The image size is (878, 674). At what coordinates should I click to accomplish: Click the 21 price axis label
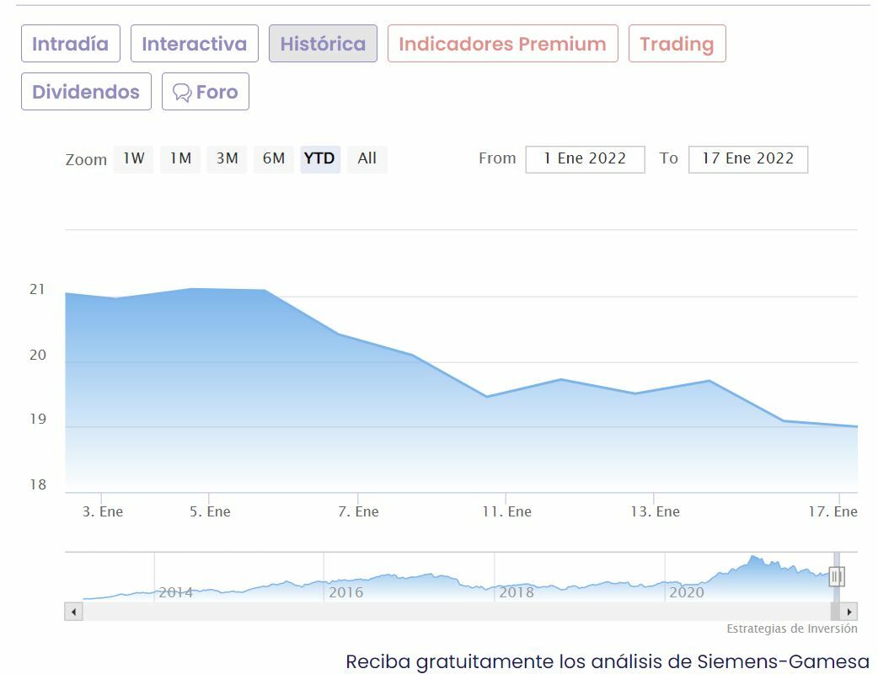[38, 290]
